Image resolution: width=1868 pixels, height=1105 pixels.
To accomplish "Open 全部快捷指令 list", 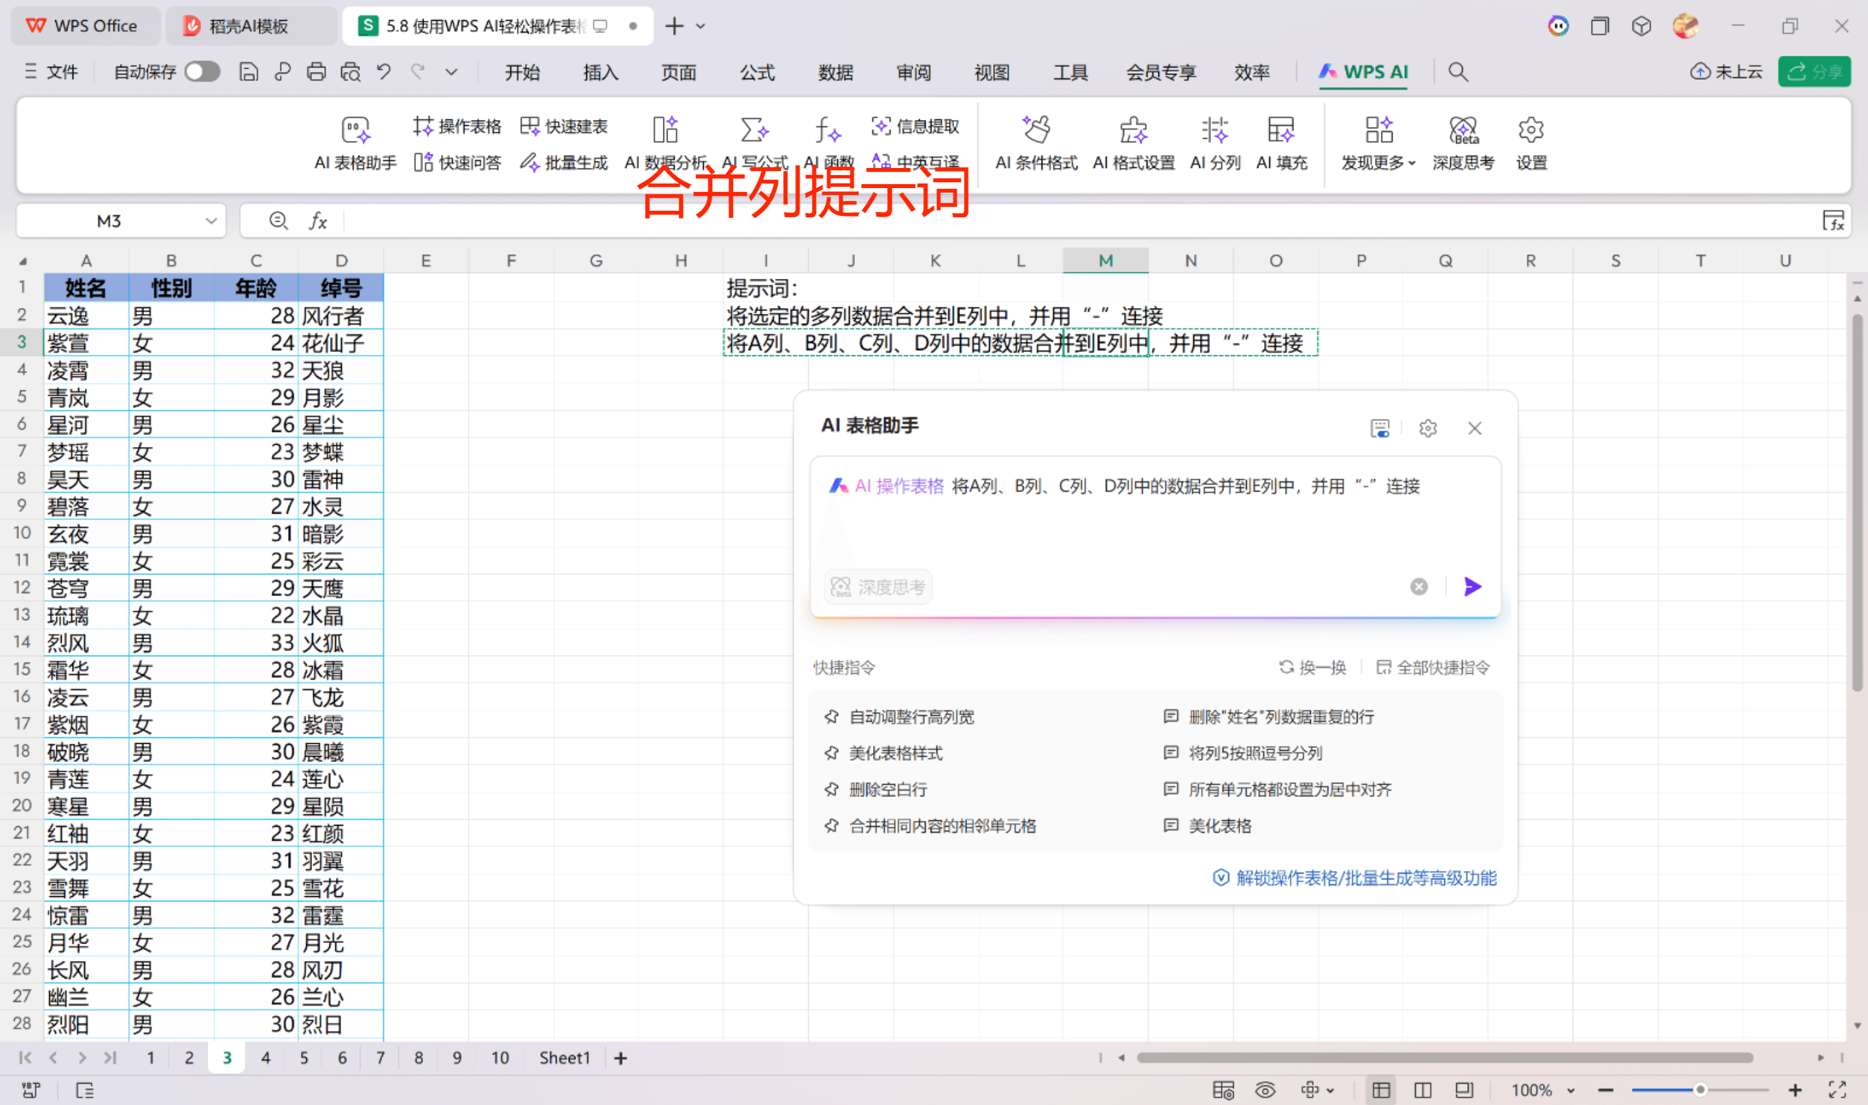I will (x=1432, y=667).
